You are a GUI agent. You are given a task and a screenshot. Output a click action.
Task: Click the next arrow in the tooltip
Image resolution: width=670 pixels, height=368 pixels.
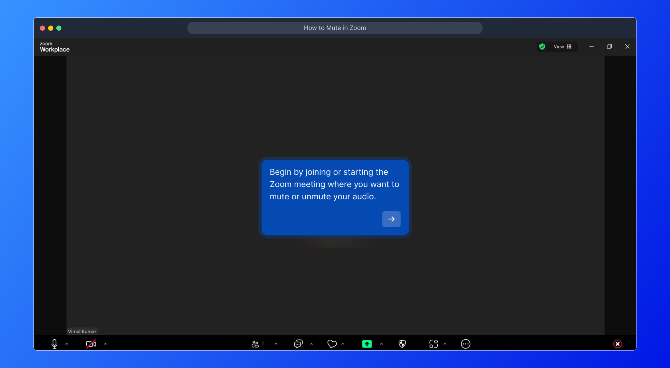click(x=391, y=219)
